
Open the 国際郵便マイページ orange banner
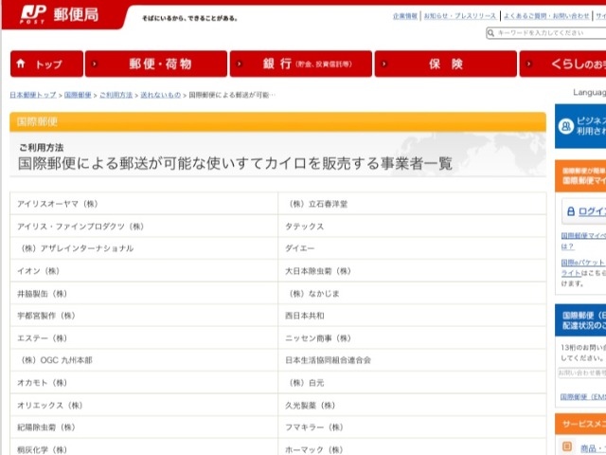click(580, 176)
